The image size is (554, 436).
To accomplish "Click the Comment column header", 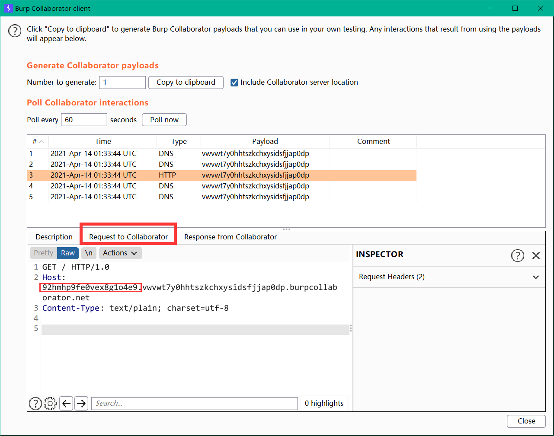I will [x=373, y=141].
